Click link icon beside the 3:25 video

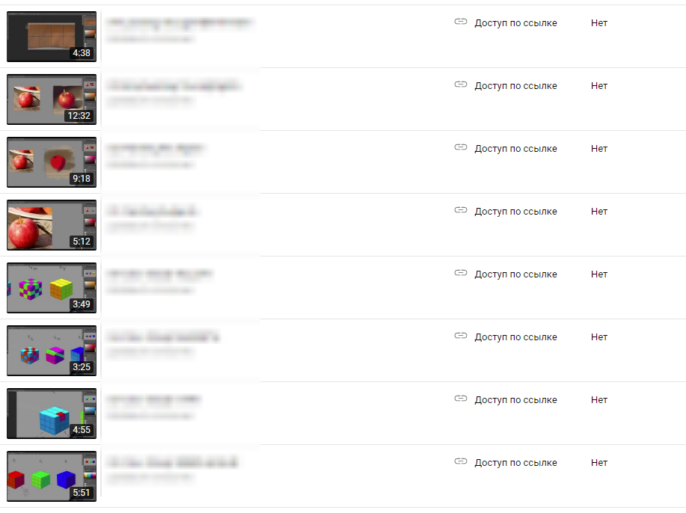[461, 336]
